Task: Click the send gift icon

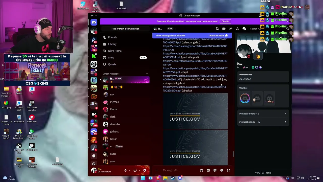Action: click(201, 170)
